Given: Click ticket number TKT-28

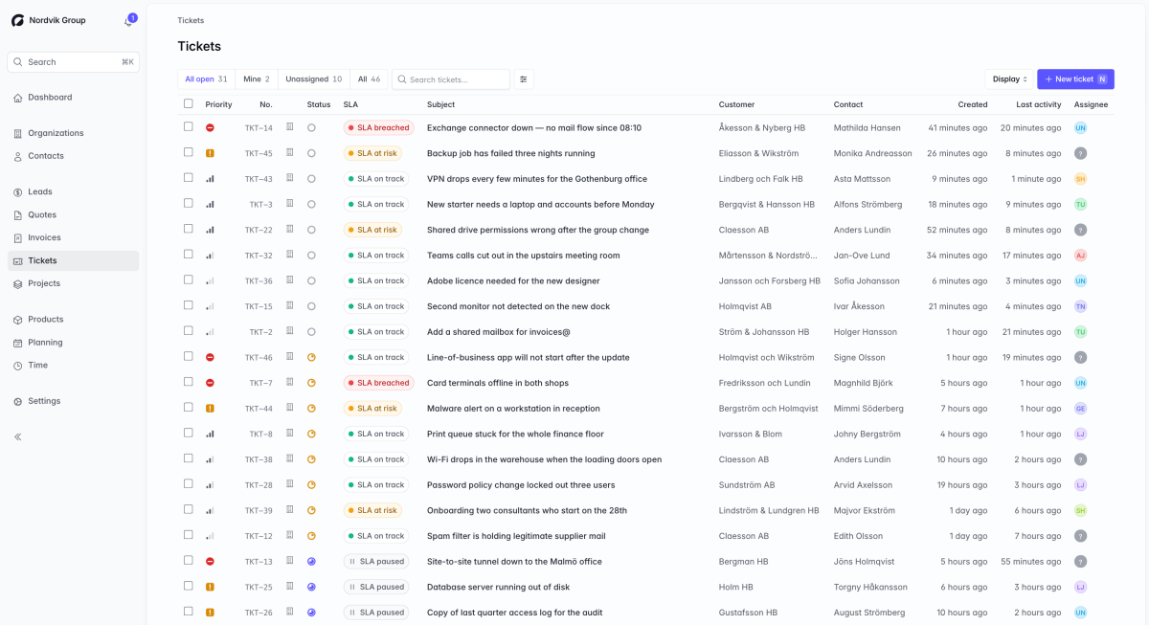Looking at the screenshot, I should (259, 485).
